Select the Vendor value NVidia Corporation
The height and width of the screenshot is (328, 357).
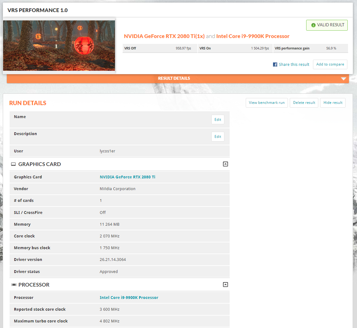point(117,189)
